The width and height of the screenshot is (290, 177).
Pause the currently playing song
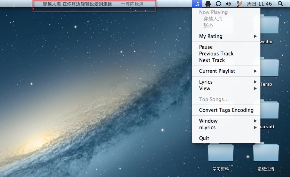pyautogui.click(x=206, y=47)
